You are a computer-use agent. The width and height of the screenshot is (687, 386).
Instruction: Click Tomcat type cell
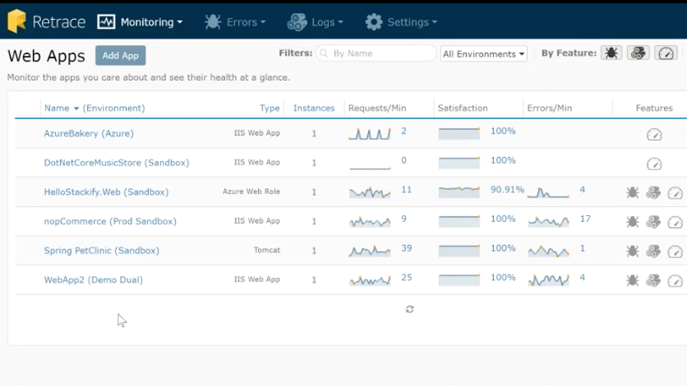pos(267,250)
